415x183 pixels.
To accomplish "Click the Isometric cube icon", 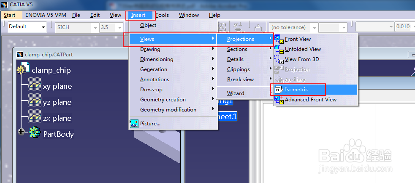I will tap(279, 90).
